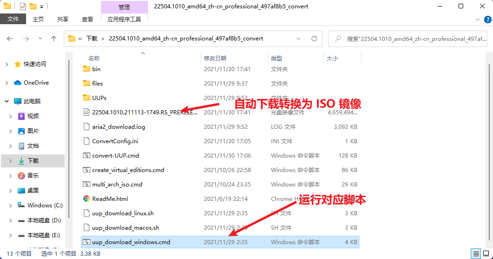This screenshot has width=493, height=259.
Task: Click the This PC monitor icon
Action: 18,101
